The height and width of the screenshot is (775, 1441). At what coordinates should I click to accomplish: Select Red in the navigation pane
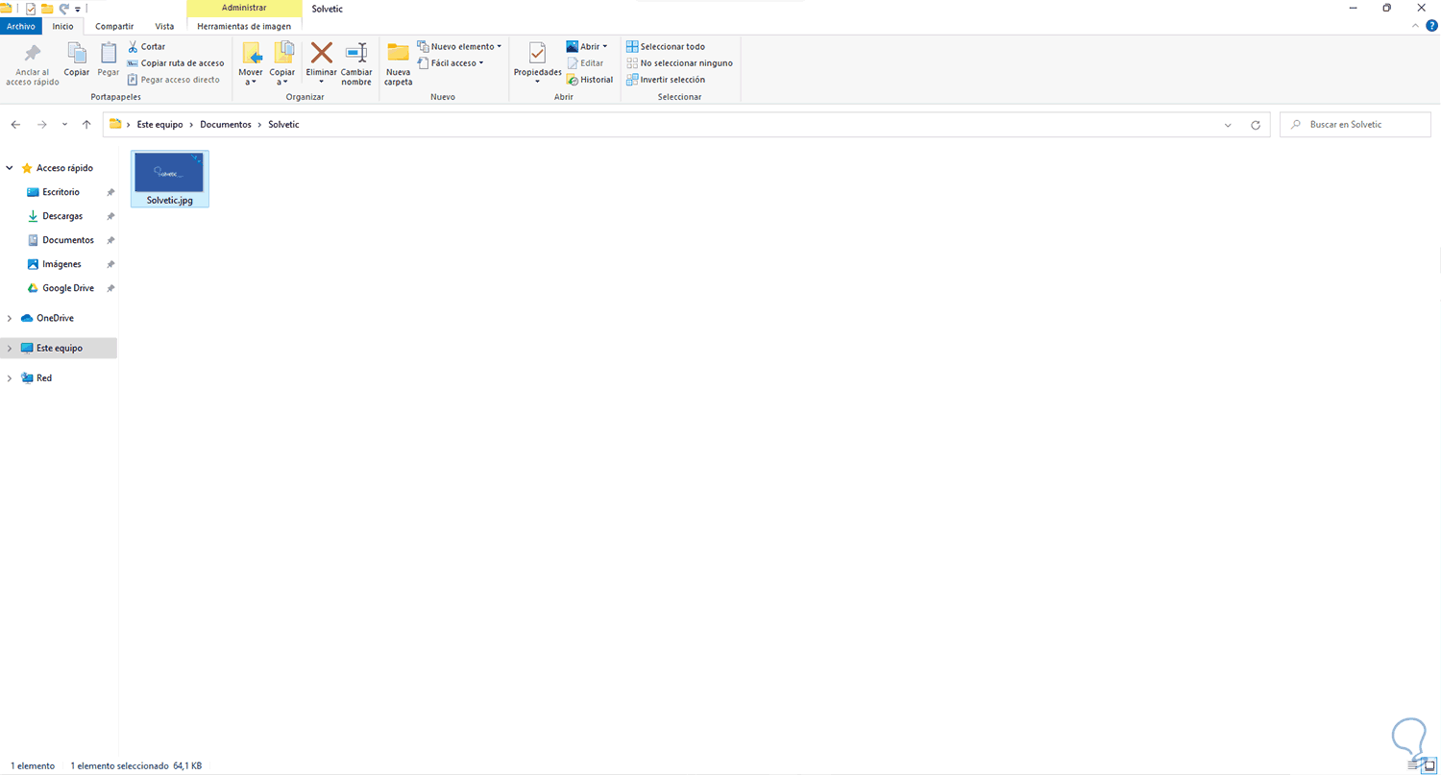coord(44,378)
